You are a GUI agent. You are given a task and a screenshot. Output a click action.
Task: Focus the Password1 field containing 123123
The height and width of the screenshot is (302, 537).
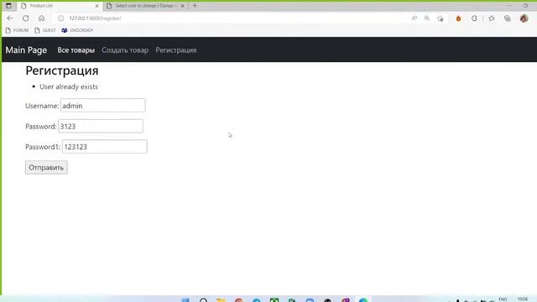click(x=105, y=147)
